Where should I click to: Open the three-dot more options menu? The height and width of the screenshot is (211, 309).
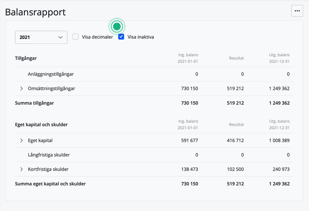(x=297, y=11)
